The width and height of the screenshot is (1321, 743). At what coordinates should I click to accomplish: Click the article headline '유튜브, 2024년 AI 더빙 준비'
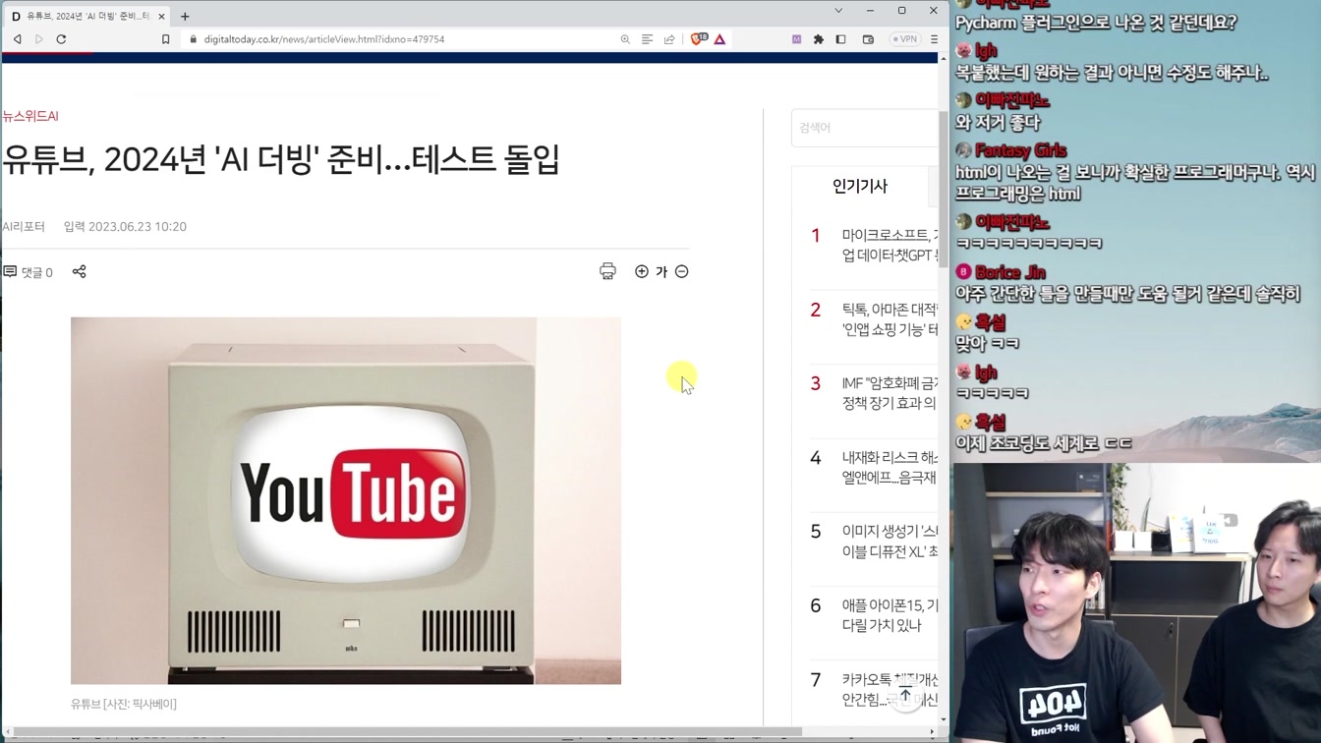pos(281,159)
